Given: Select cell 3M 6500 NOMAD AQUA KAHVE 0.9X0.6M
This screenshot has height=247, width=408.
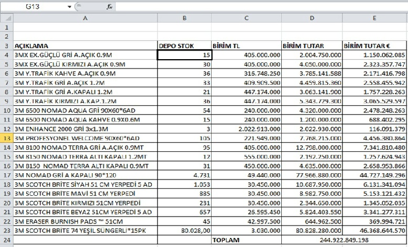Looking at the screenshot, I should pos(85,120).
